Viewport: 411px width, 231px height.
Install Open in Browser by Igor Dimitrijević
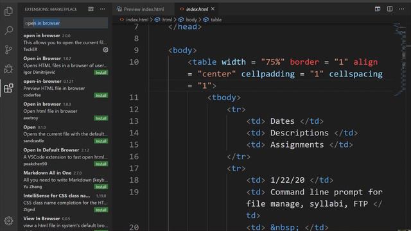click(x=101, y=73)
